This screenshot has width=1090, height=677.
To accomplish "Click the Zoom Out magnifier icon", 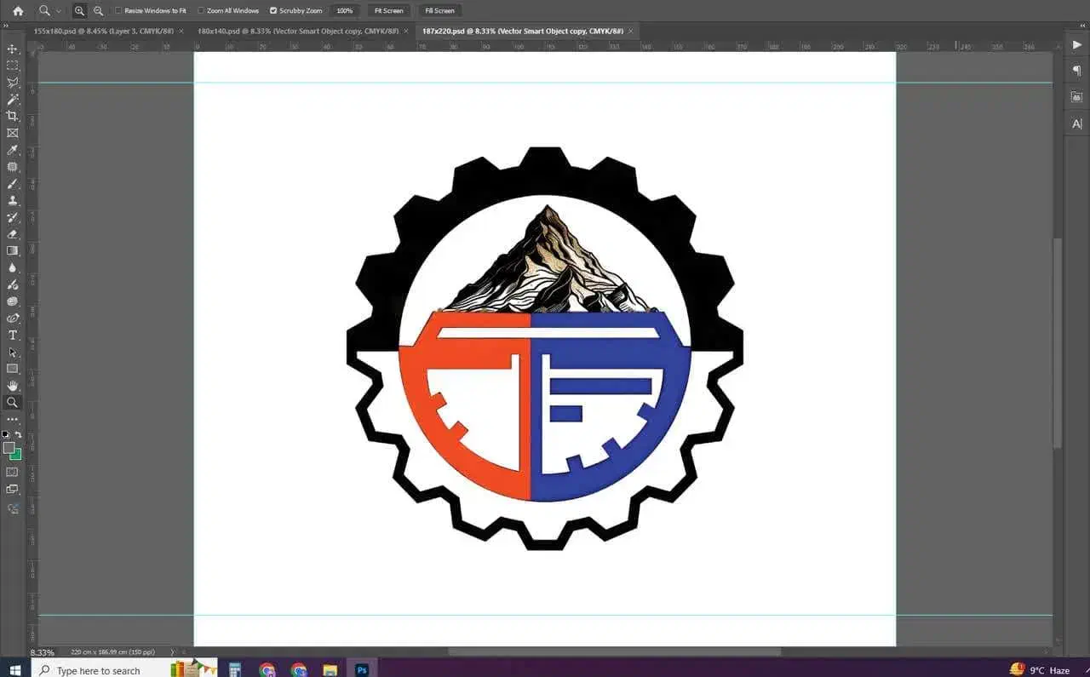I will click(x=98, y=11).
